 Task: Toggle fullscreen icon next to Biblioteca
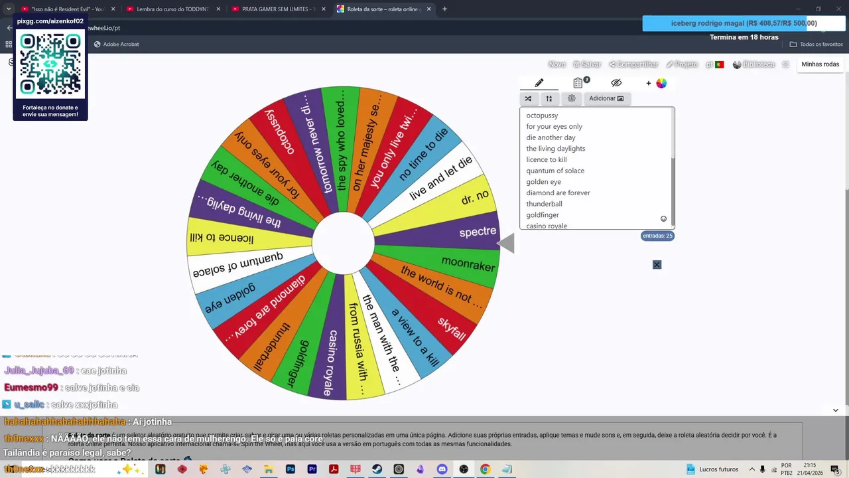click(x=786, y=64)
